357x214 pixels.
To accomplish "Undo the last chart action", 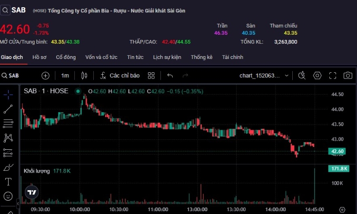I will coord(170,76).
